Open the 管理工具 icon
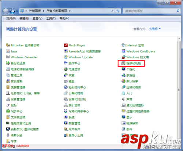 point(8,75)
